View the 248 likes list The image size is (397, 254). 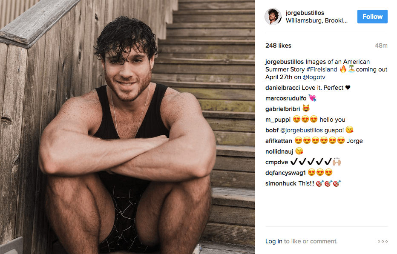pos(278,46)
